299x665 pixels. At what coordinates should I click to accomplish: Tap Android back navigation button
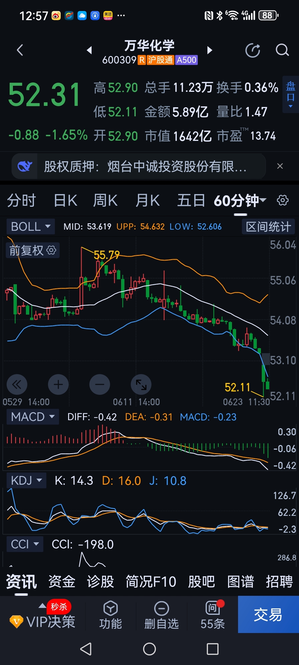point(86,649)
